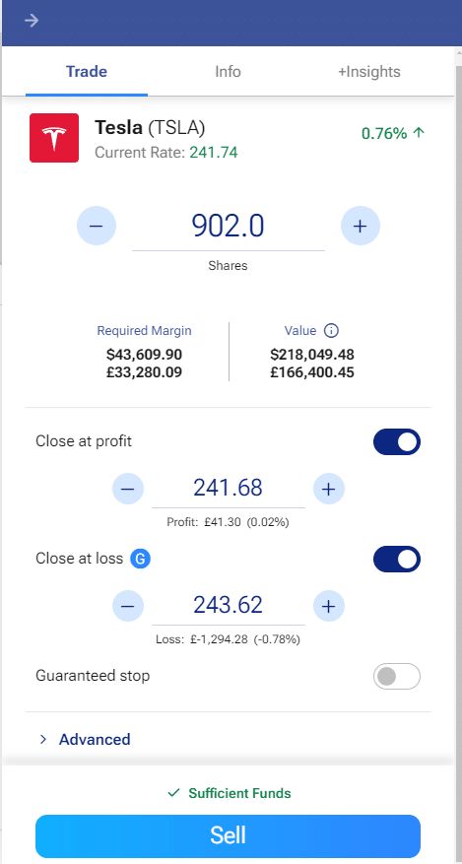Increase shares with the plus button

tap(361, 226)
